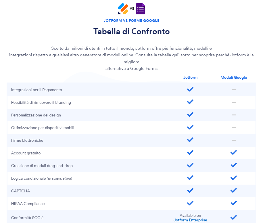The image size is (267, 224).
Task: Click the Moduli Google column header
Action: click(234, 77)
